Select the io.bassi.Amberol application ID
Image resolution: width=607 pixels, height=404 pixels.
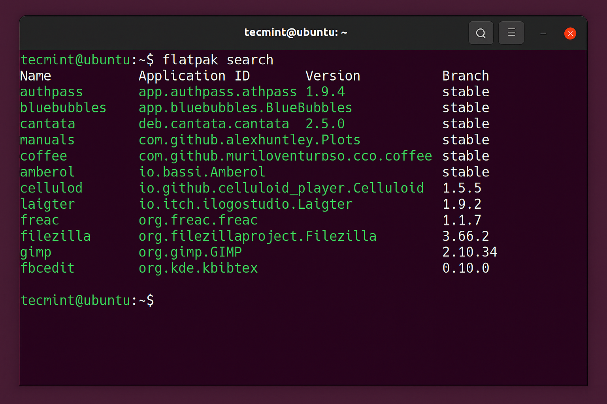[202, 172]
